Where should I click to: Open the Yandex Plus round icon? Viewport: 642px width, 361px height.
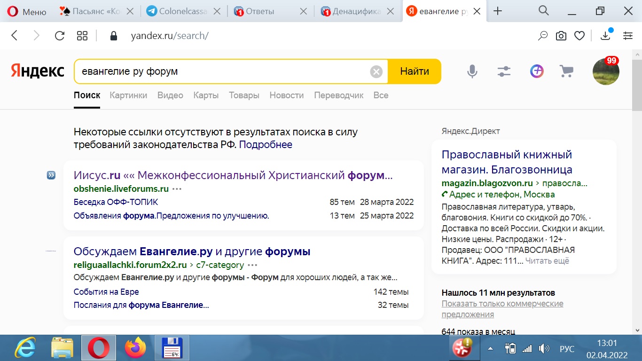tap(537, 71)
